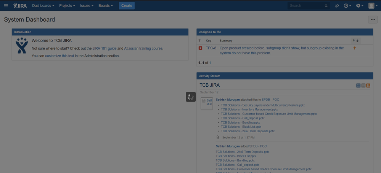The image size is (381, 173).
Task: Click the System Dashboard page title
Action: 29,20
